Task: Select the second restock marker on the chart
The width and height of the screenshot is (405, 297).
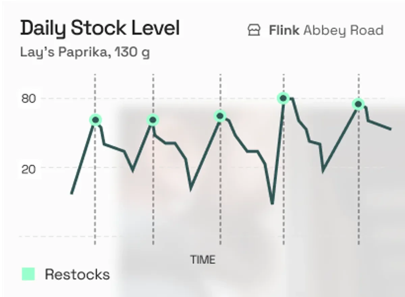Action: pos(153,120)
